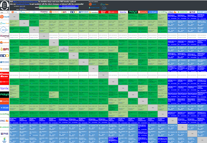Select the ShopeePay column header logo

tap(143, 12)
